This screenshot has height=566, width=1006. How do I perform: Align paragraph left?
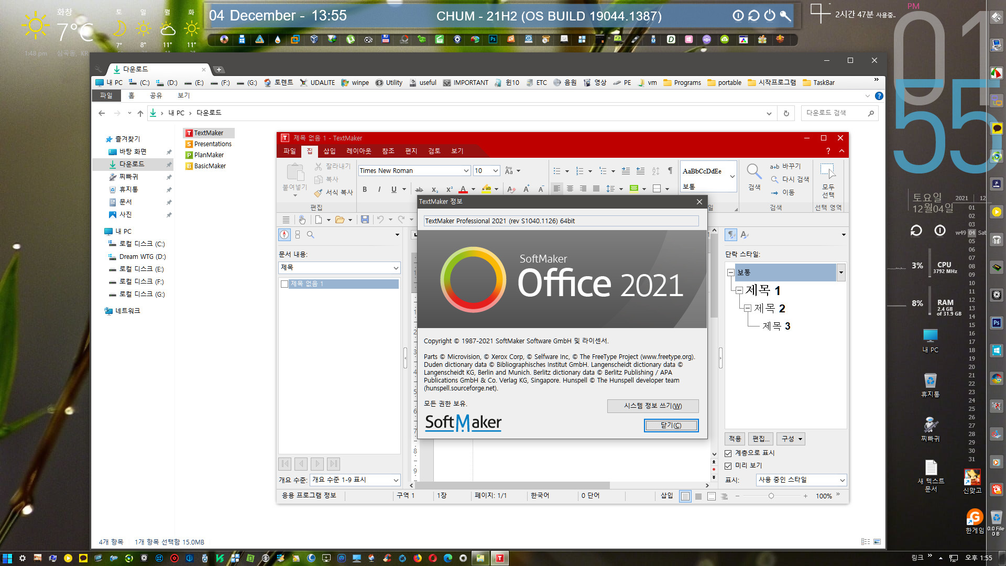[x=557, y=189]
